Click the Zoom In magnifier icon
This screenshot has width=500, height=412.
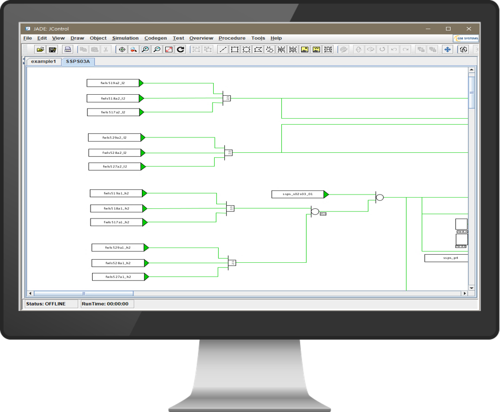click(145, 49)
